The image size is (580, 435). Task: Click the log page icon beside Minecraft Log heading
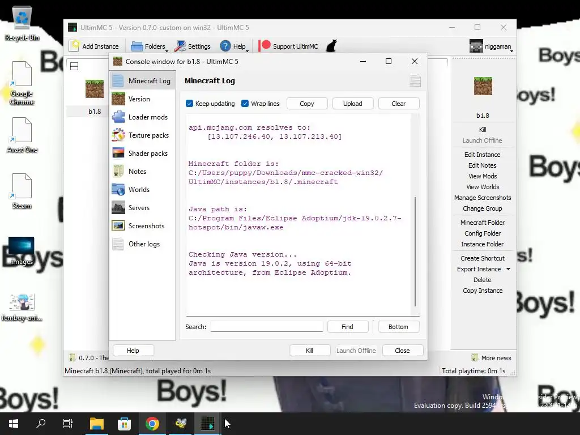[x=415, y=80]
